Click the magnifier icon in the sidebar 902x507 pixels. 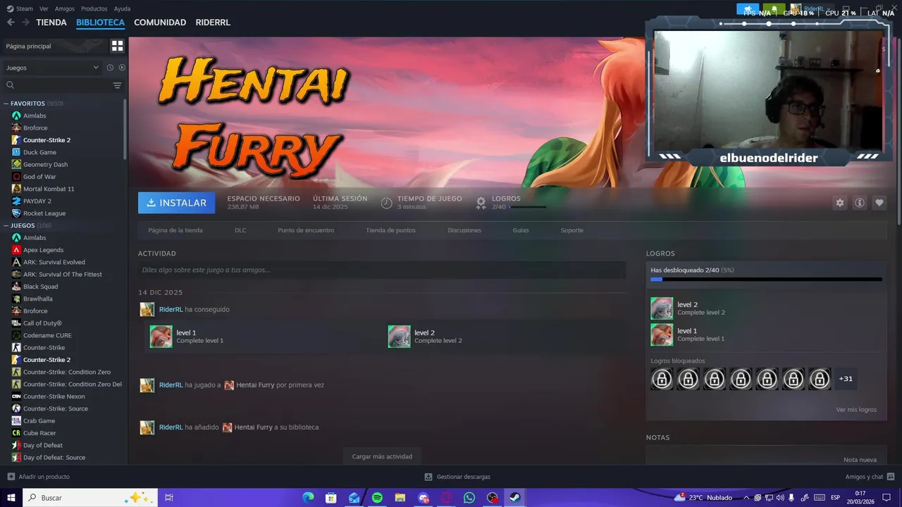[11, 85]
